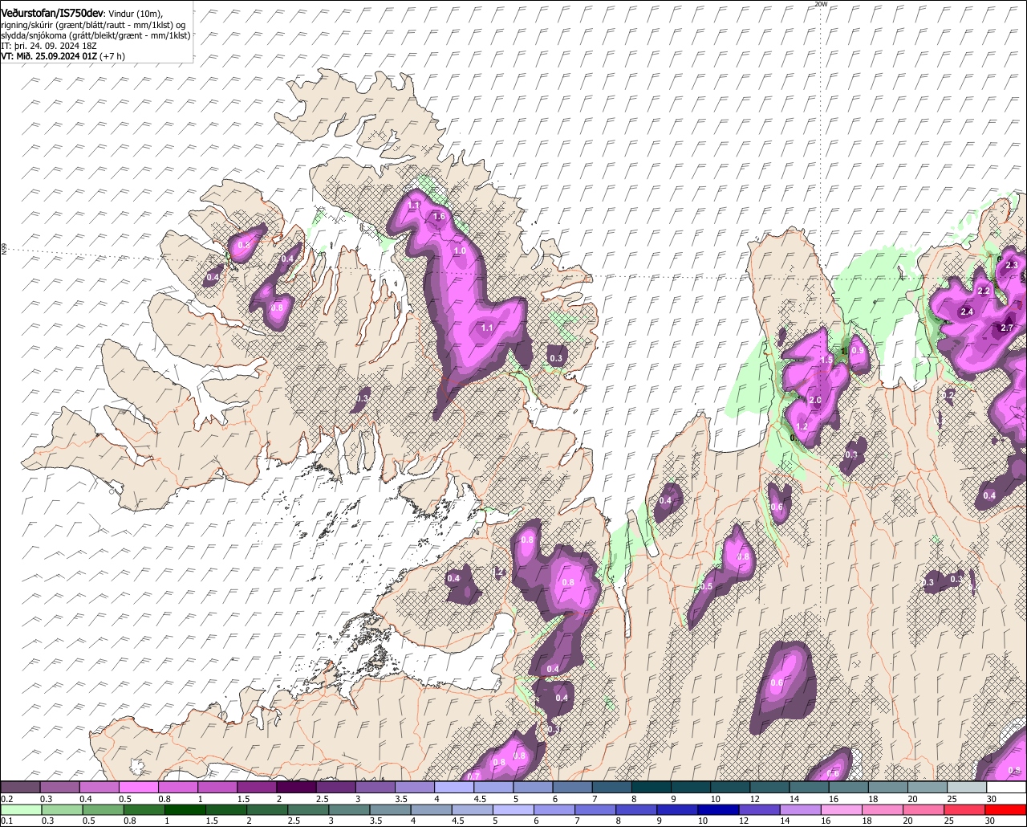Click the 14 label on the lower legend scale
This screenshot has width=1027, height=827.
point(785,821)
